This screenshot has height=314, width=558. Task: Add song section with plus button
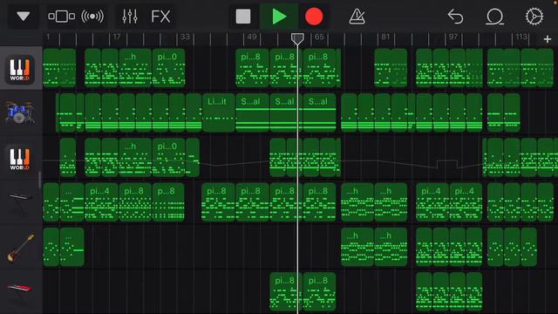tap(548, 39)
